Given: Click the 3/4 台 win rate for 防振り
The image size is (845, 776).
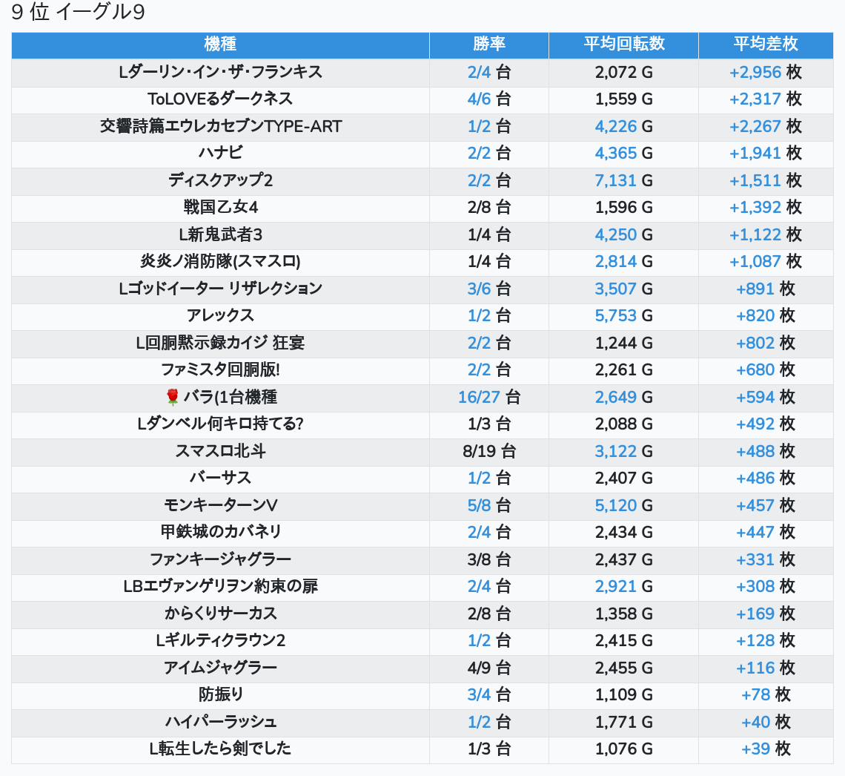Looking at the screenshot, I should coord(488,695).
